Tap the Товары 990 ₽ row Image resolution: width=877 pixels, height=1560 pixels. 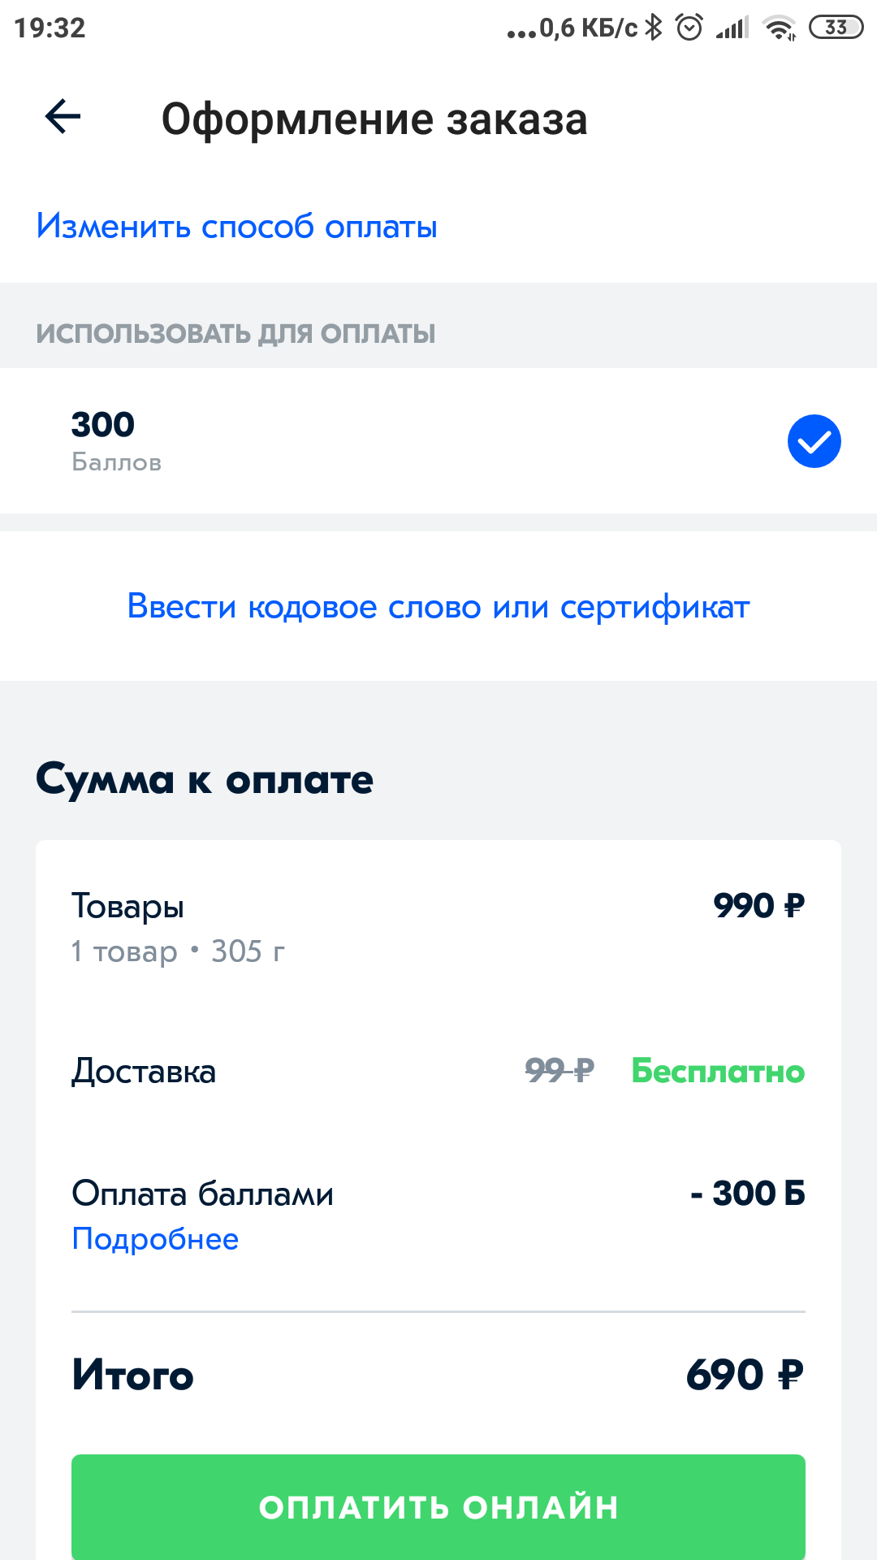coord(438,926)
